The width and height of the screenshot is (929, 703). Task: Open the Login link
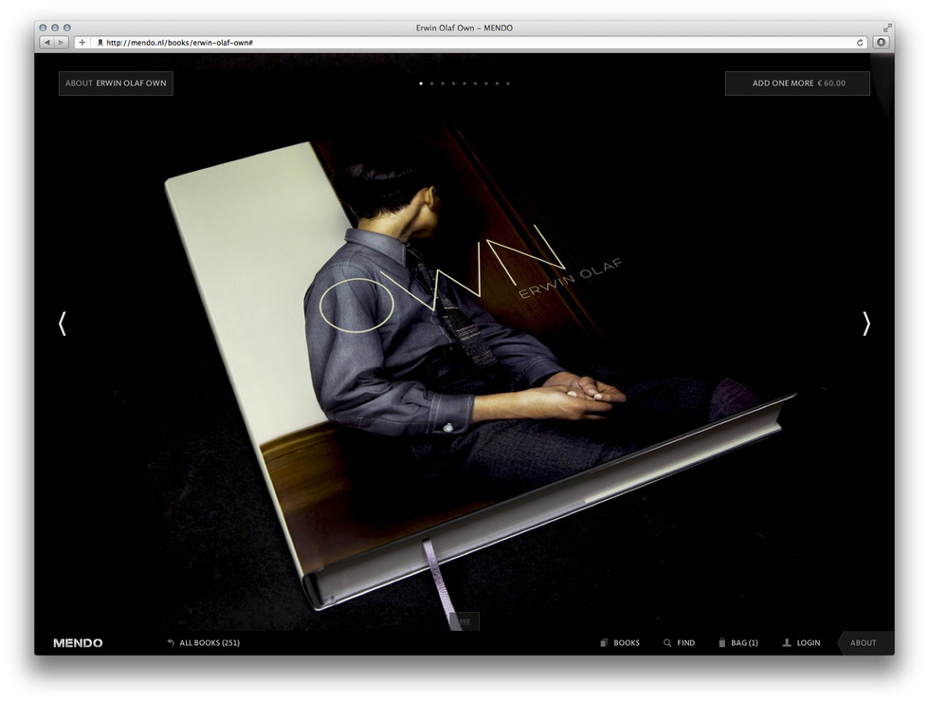pos(801,643)
